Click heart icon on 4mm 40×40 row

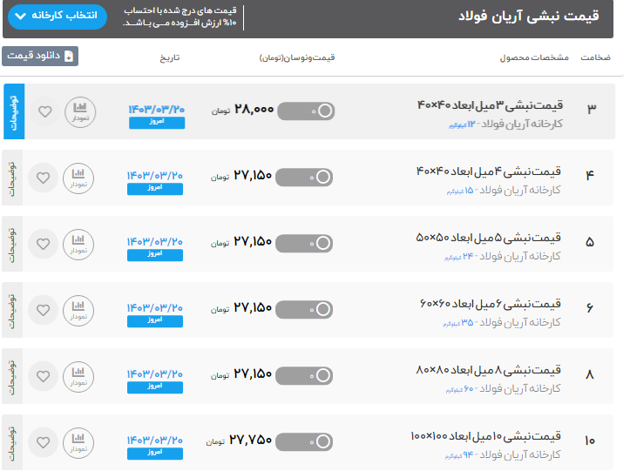coord(43,178)
